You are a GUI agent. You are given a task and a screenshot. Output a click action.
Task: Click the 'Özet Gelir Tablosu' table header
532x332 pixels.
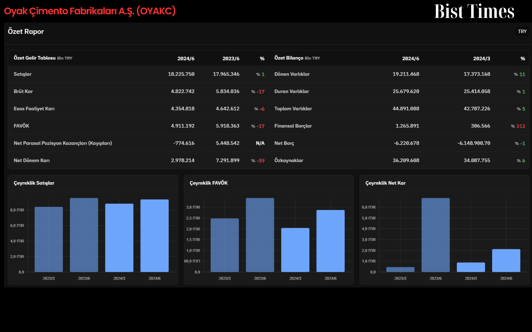pos(35,58)
